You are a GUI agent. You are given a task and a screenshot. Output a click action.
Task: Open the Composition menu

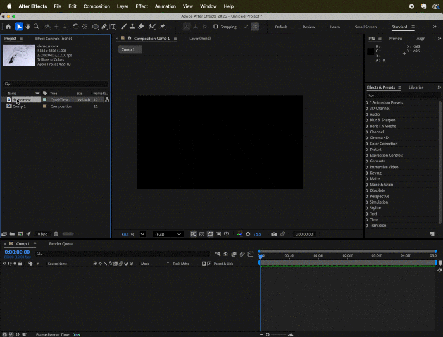tap(97, 6)
